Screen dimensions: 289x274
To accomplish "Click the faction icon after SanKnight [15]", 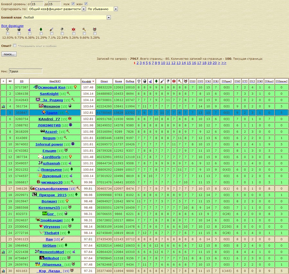I will 68,93.
